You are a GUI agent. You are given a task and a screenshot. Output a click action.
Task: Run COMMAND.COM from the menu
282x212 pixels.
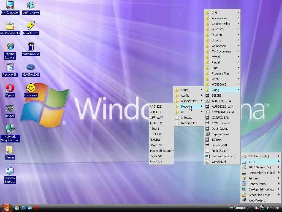(x=222, y=112)
